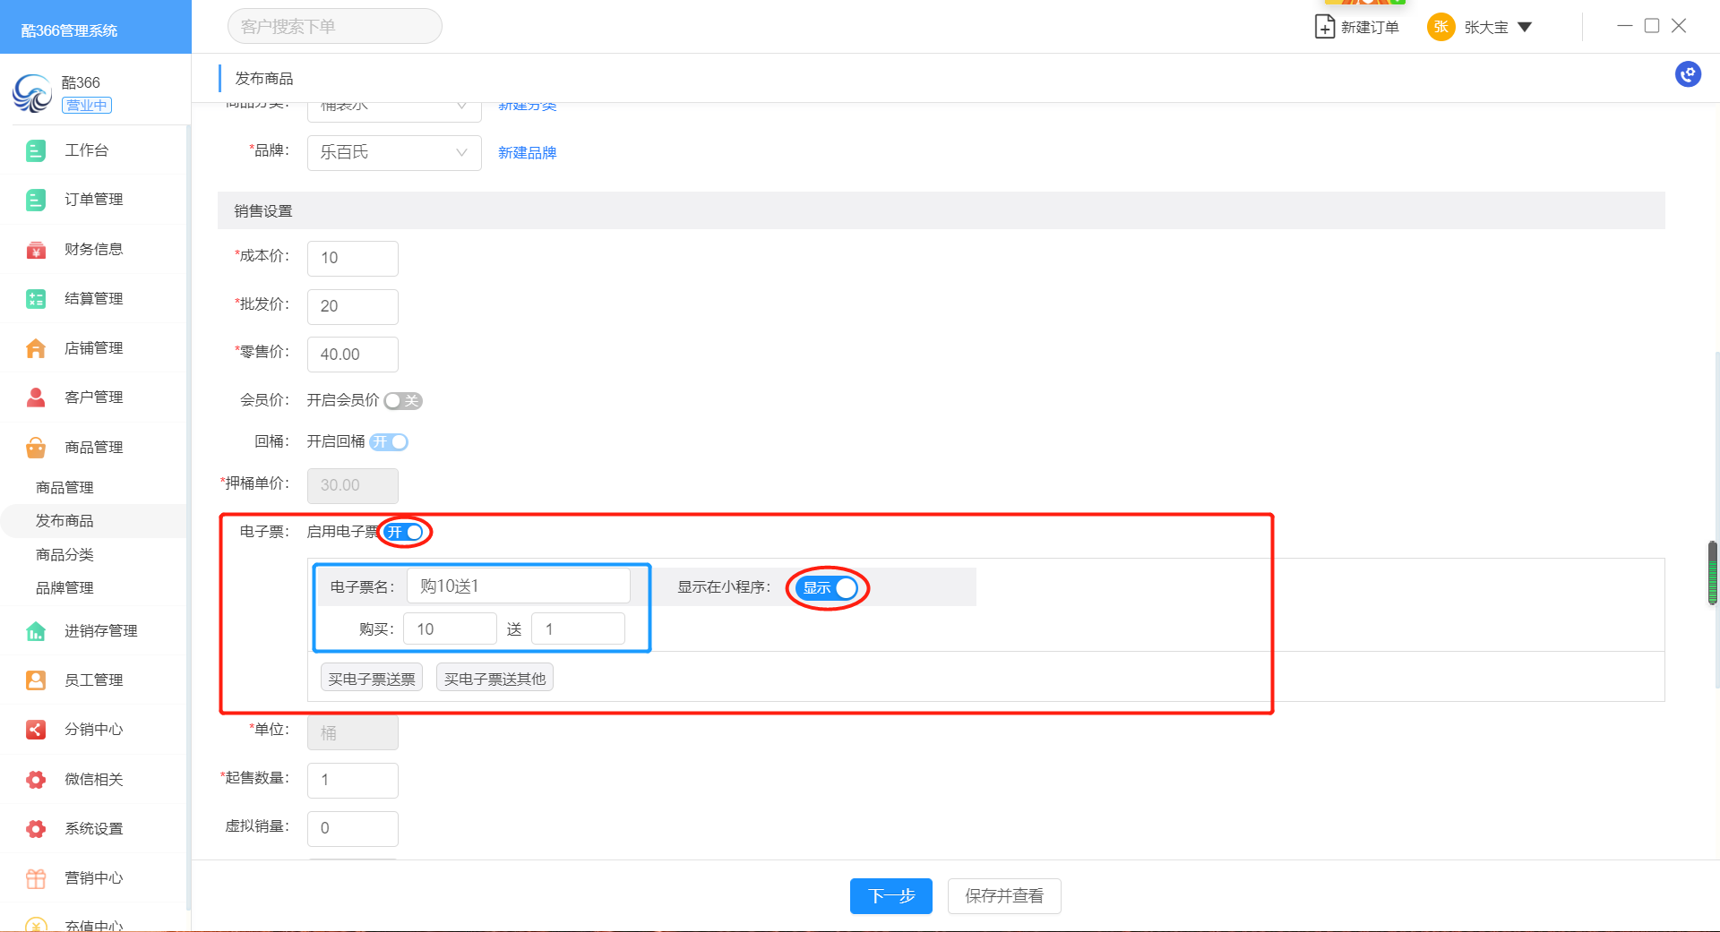Open 商品分类 submenu item

(x=64, y=555)
